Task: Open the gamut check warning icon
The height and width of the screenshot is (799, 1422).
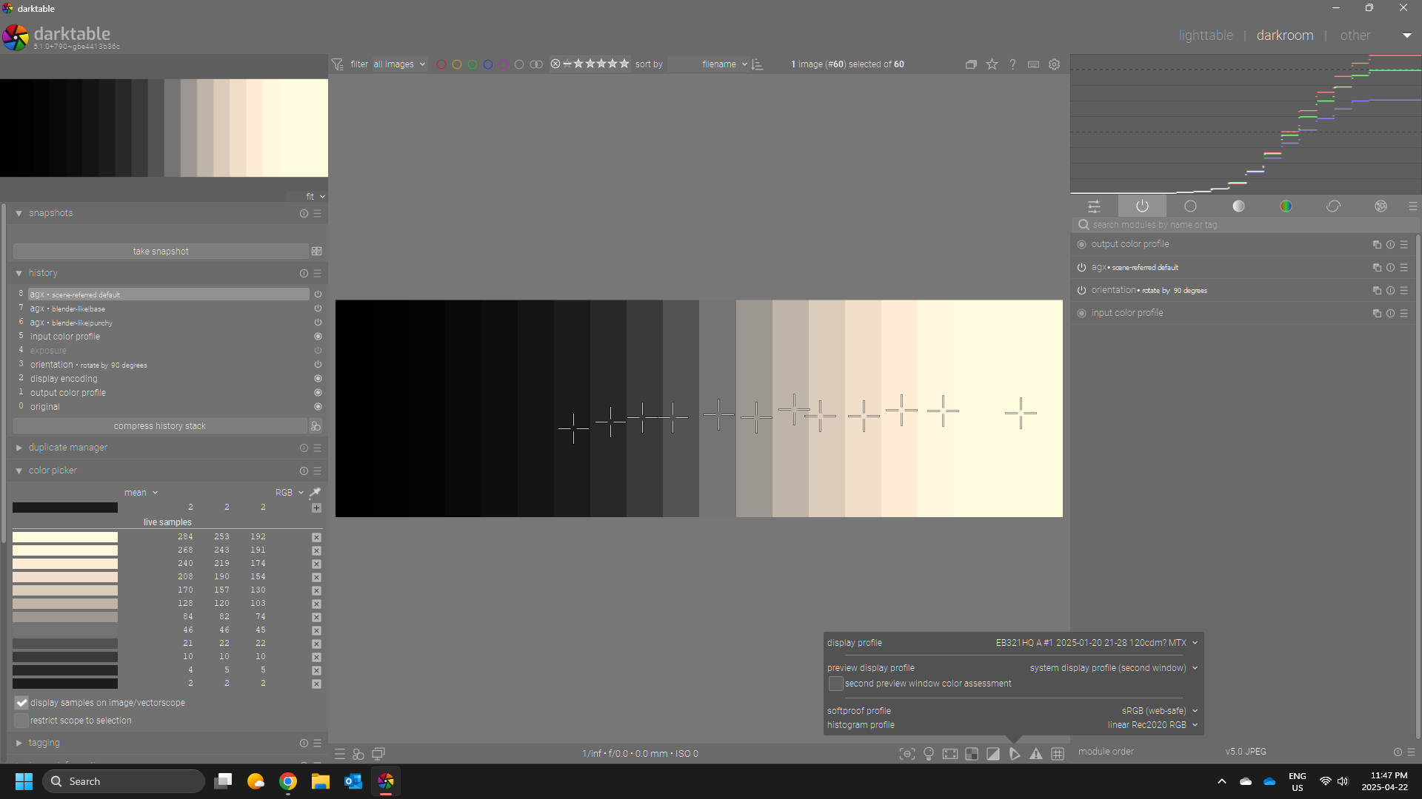Action: (1036, 754)
